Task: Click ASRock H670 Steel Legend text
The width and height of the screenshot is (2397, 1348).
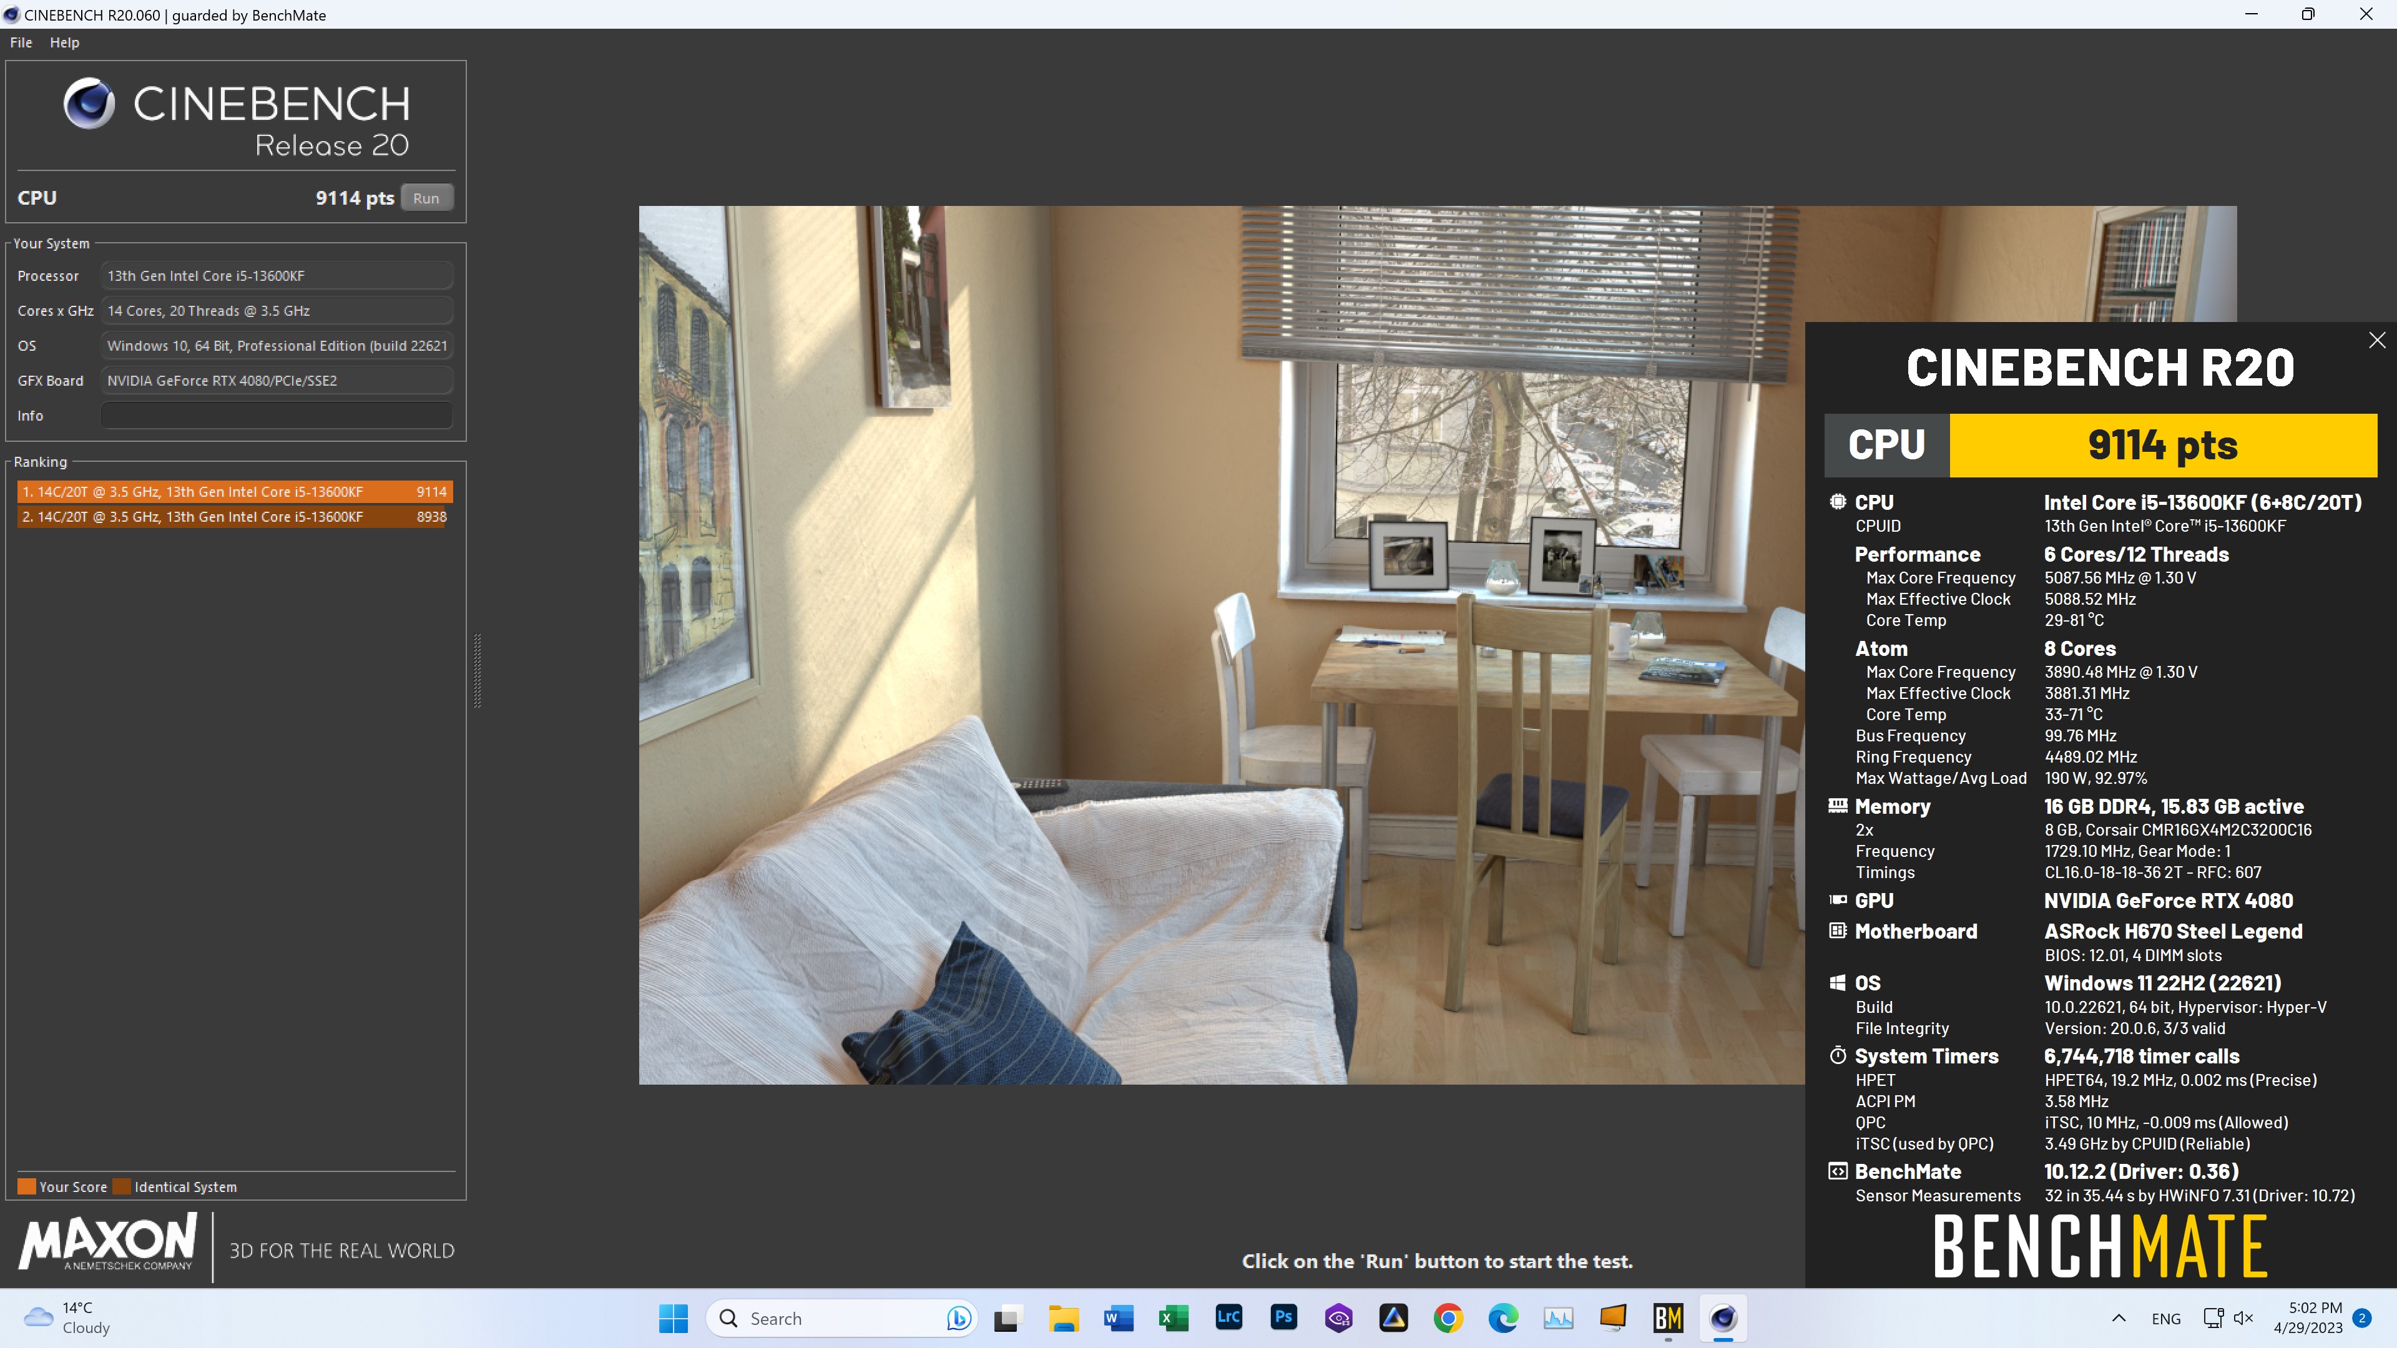Action: coord(2173,931)
